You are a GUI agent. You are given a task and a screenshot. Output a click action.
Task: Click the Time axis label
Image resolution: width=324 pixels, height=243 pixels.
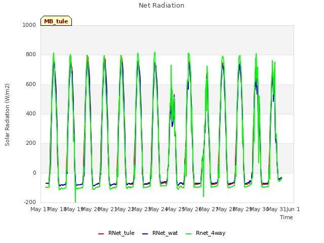pos(287,217)
